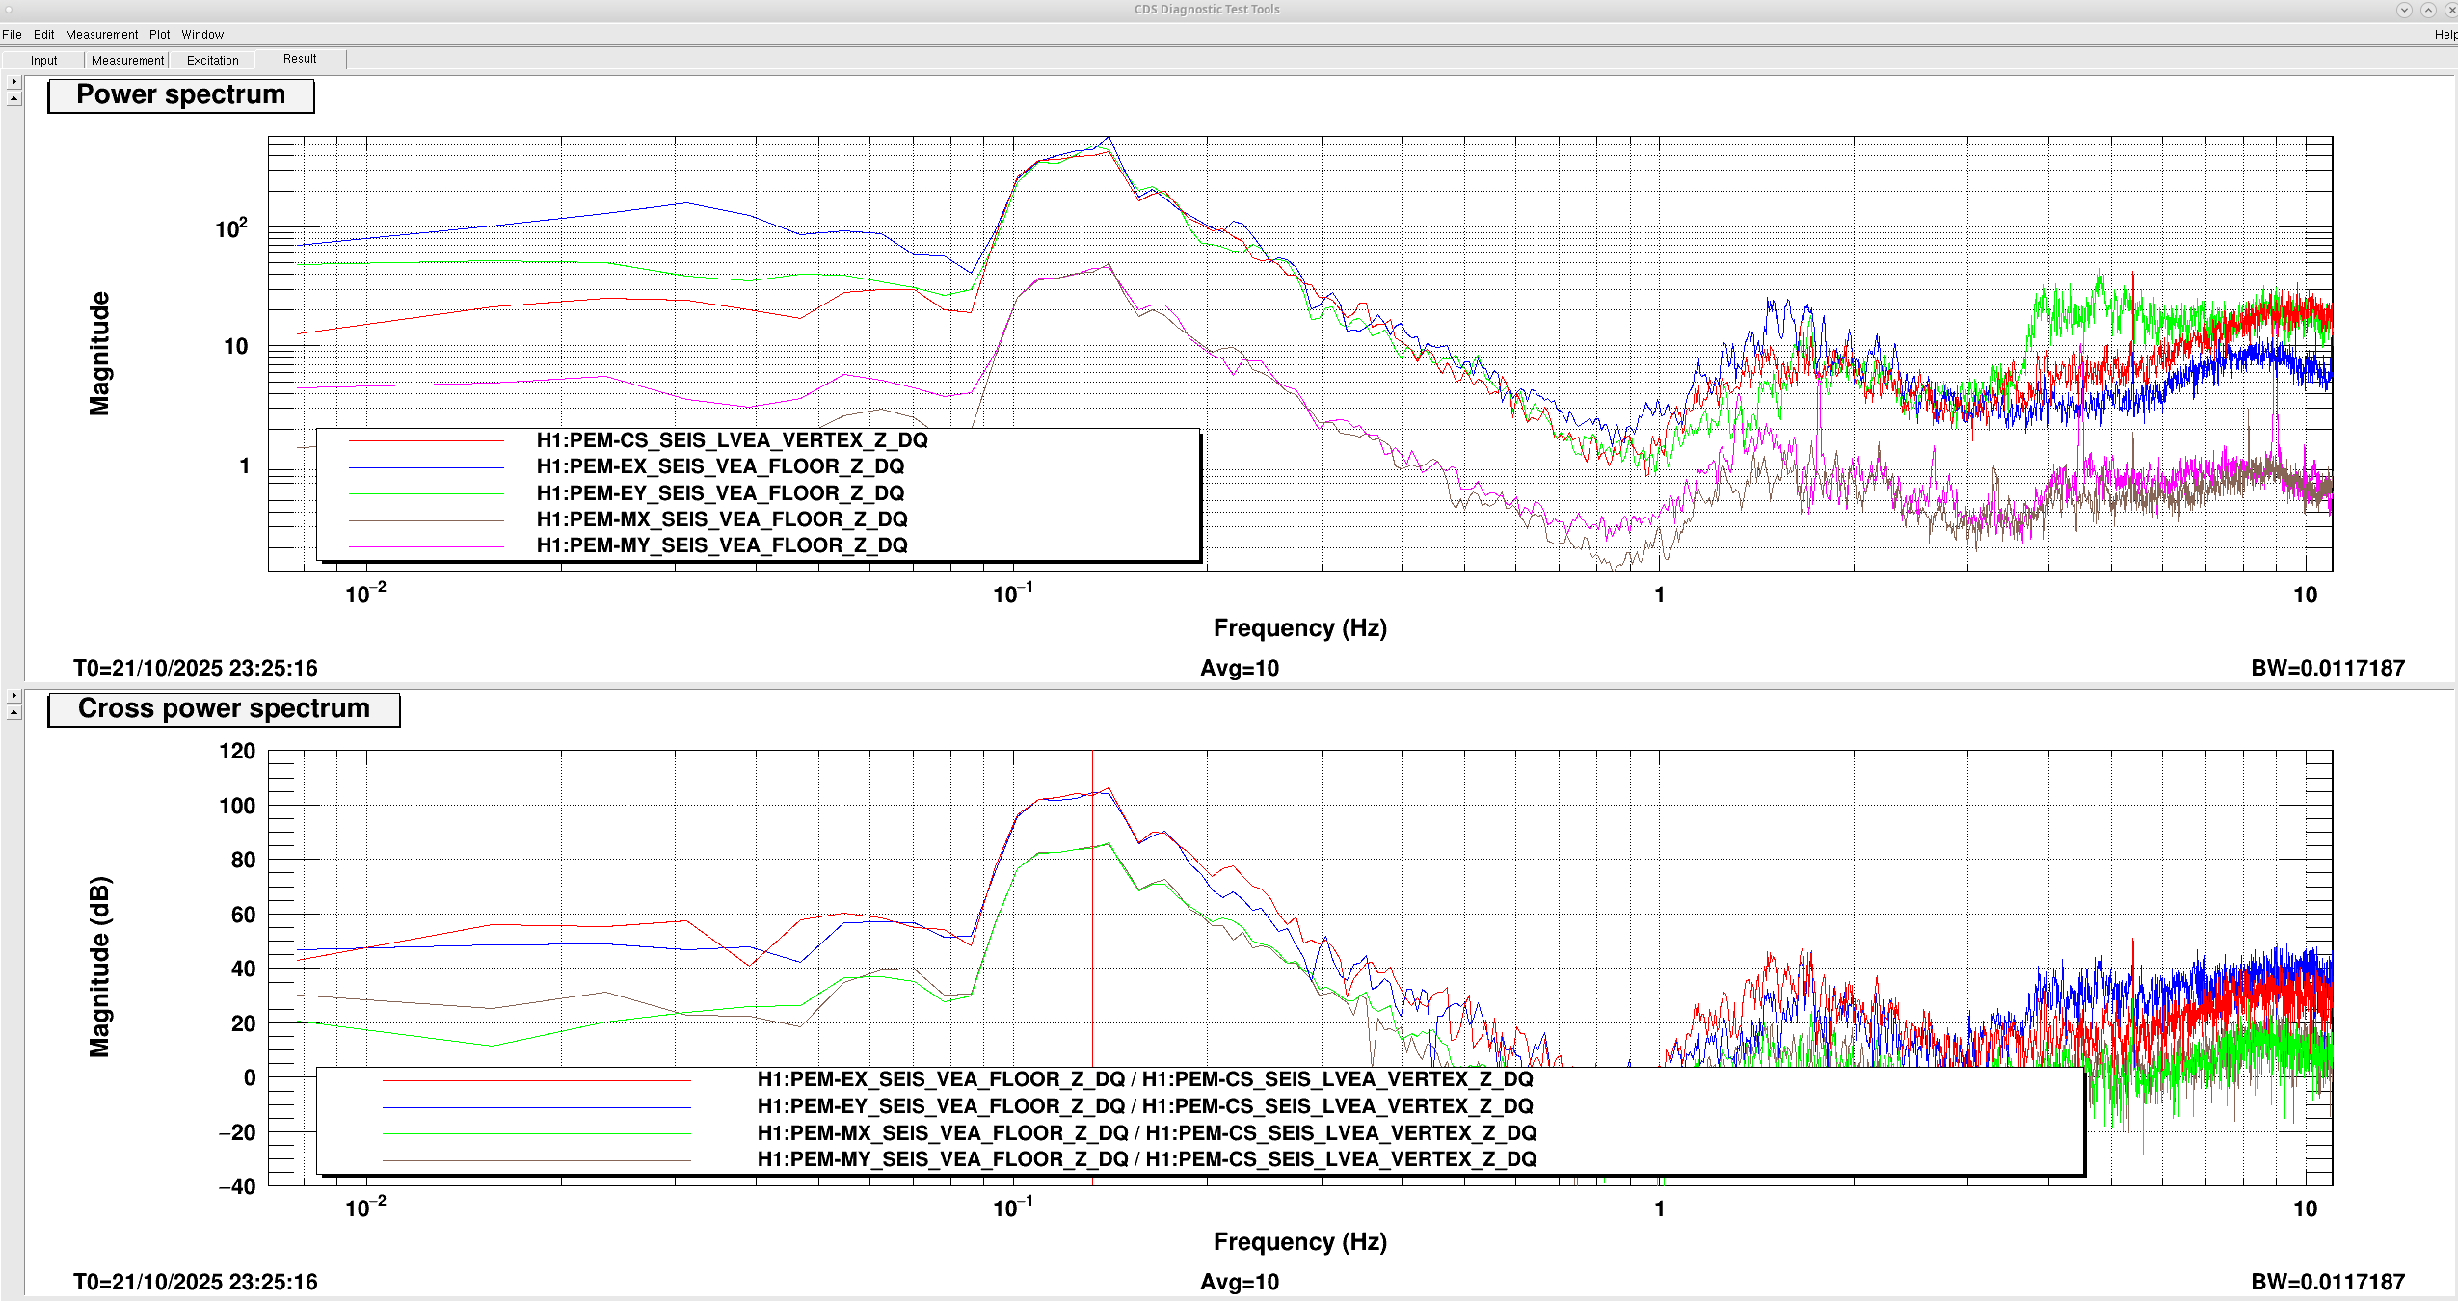Image resolution: width=2458 pixels, height=1301 pixels.
Task: Switch to the Input tab
Action: [43, 60]
